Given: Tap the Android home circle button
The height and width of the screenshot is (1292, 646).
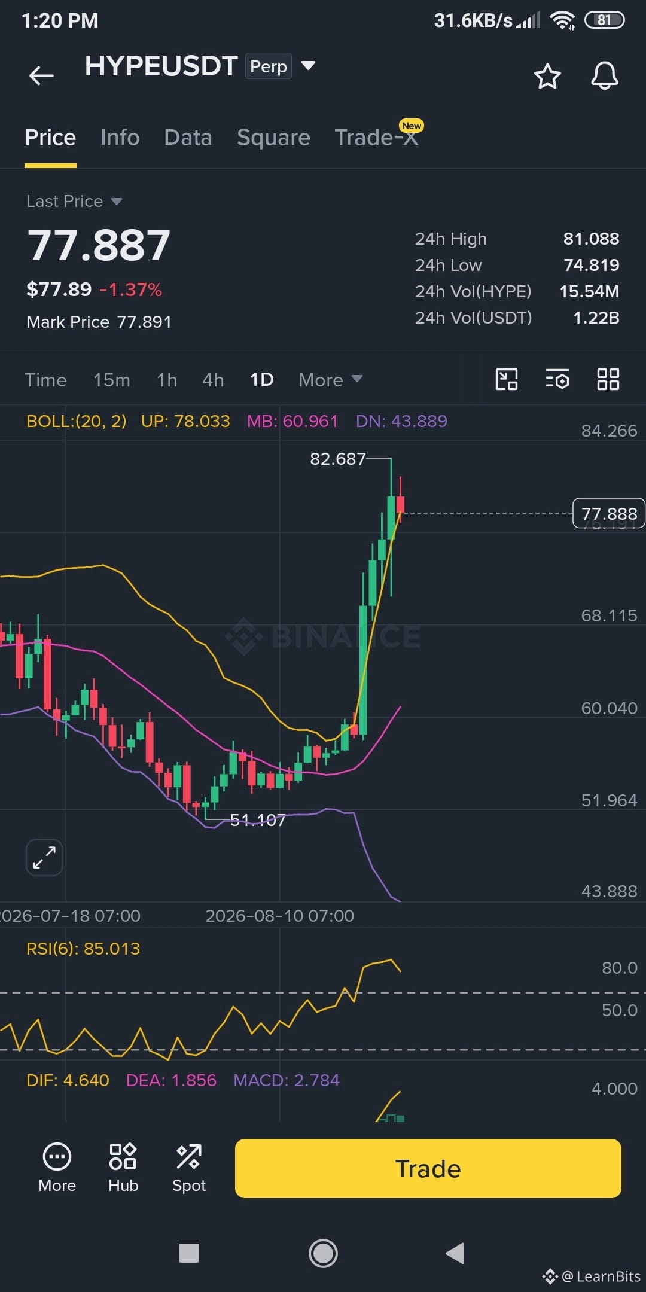Looking at the screenshot, I should [x=323, y=1253].
